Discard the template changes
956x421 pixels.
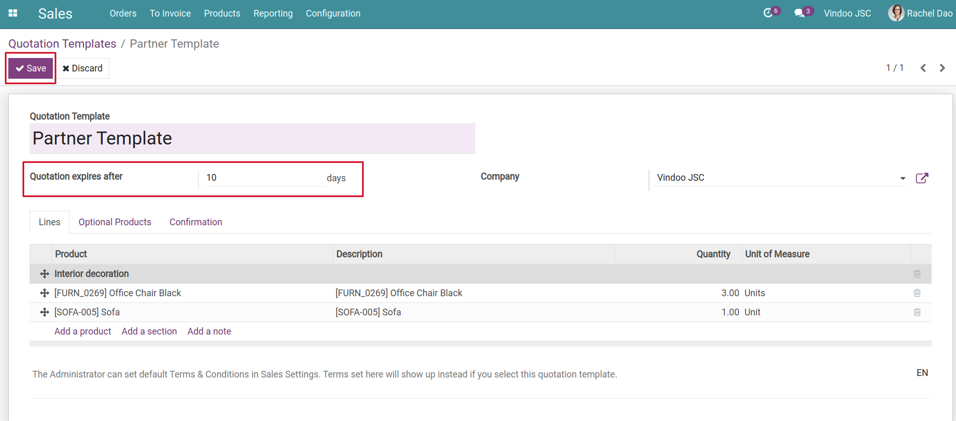(x=82, y=68)
